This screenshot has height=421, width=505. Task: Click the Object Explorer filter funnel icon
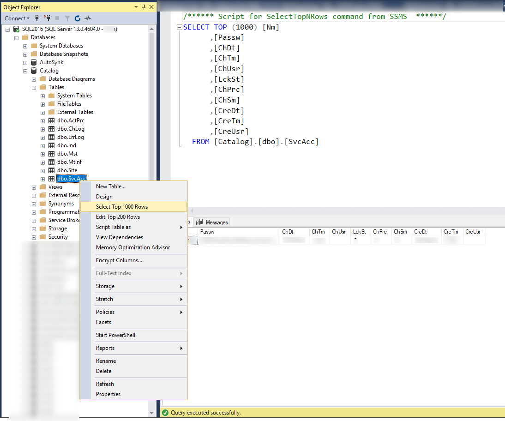pos(67,18)
